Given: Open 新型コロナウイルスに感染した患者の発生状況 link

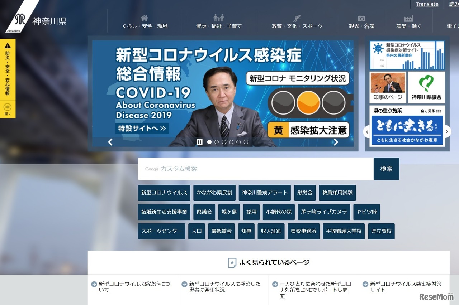Looking at the screenshot, I should pos(225,287).
